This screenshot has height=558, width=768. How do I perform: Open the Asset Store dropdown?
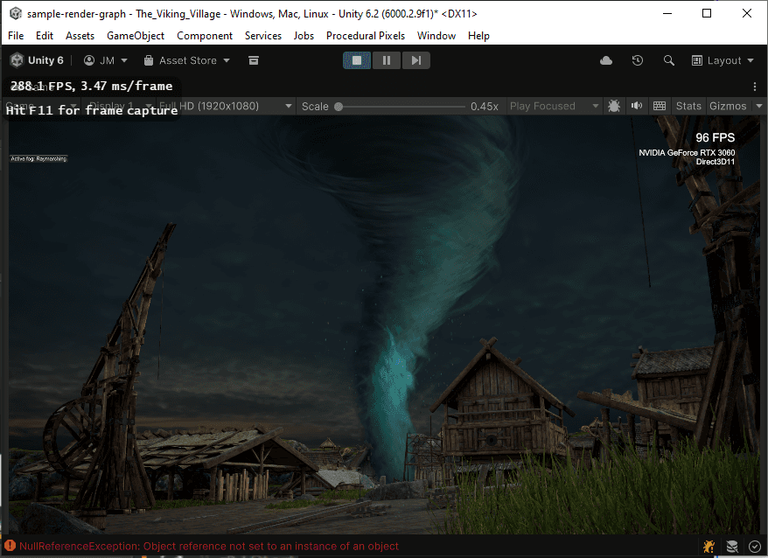tap(186, 60)
